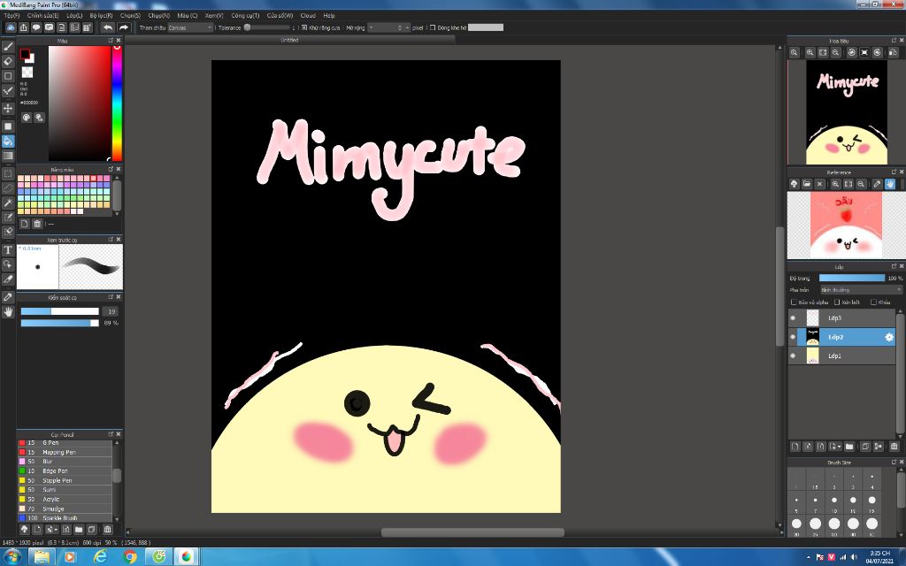Undock the Màu color panel

[111, 41]
